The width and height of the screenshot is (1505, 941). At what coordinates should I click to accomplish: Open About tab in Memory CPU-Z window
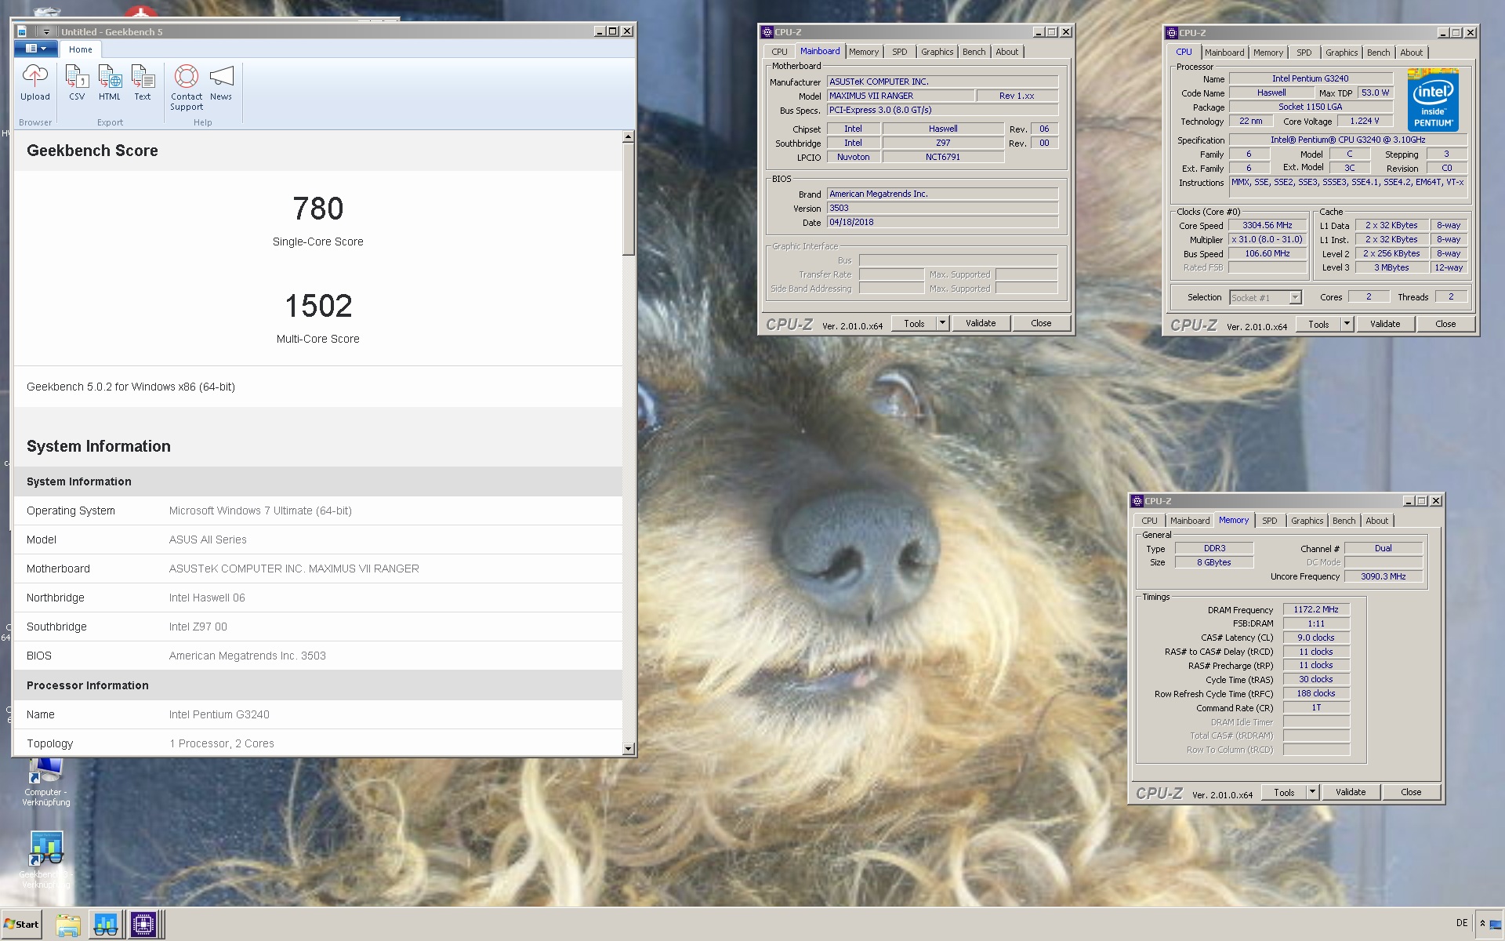[1377, 521]
